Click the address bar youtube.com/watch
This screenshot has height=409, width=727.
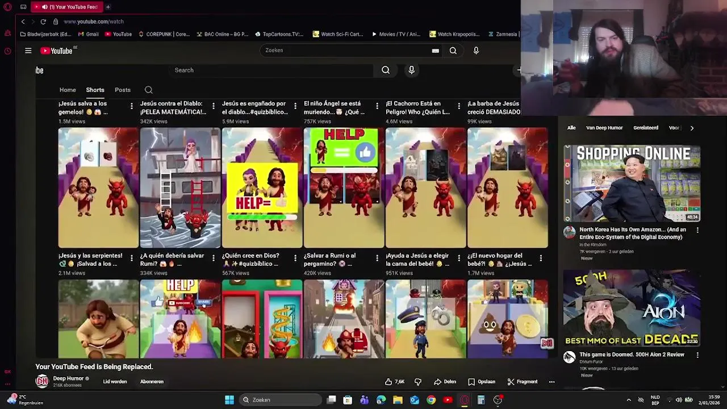click(94, 22)
